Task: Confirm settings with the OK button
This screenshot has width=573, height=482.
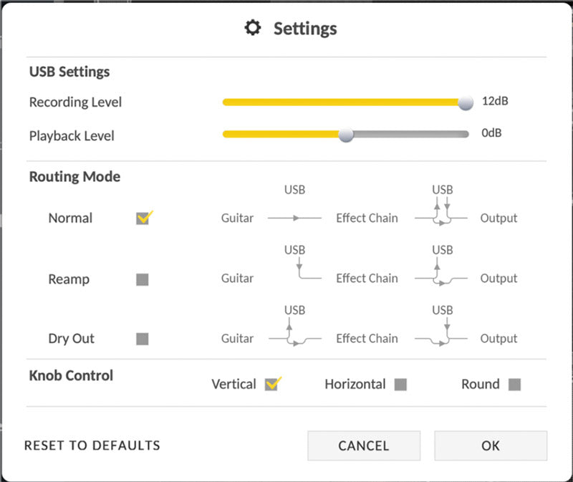Action: tap(491, 445)
